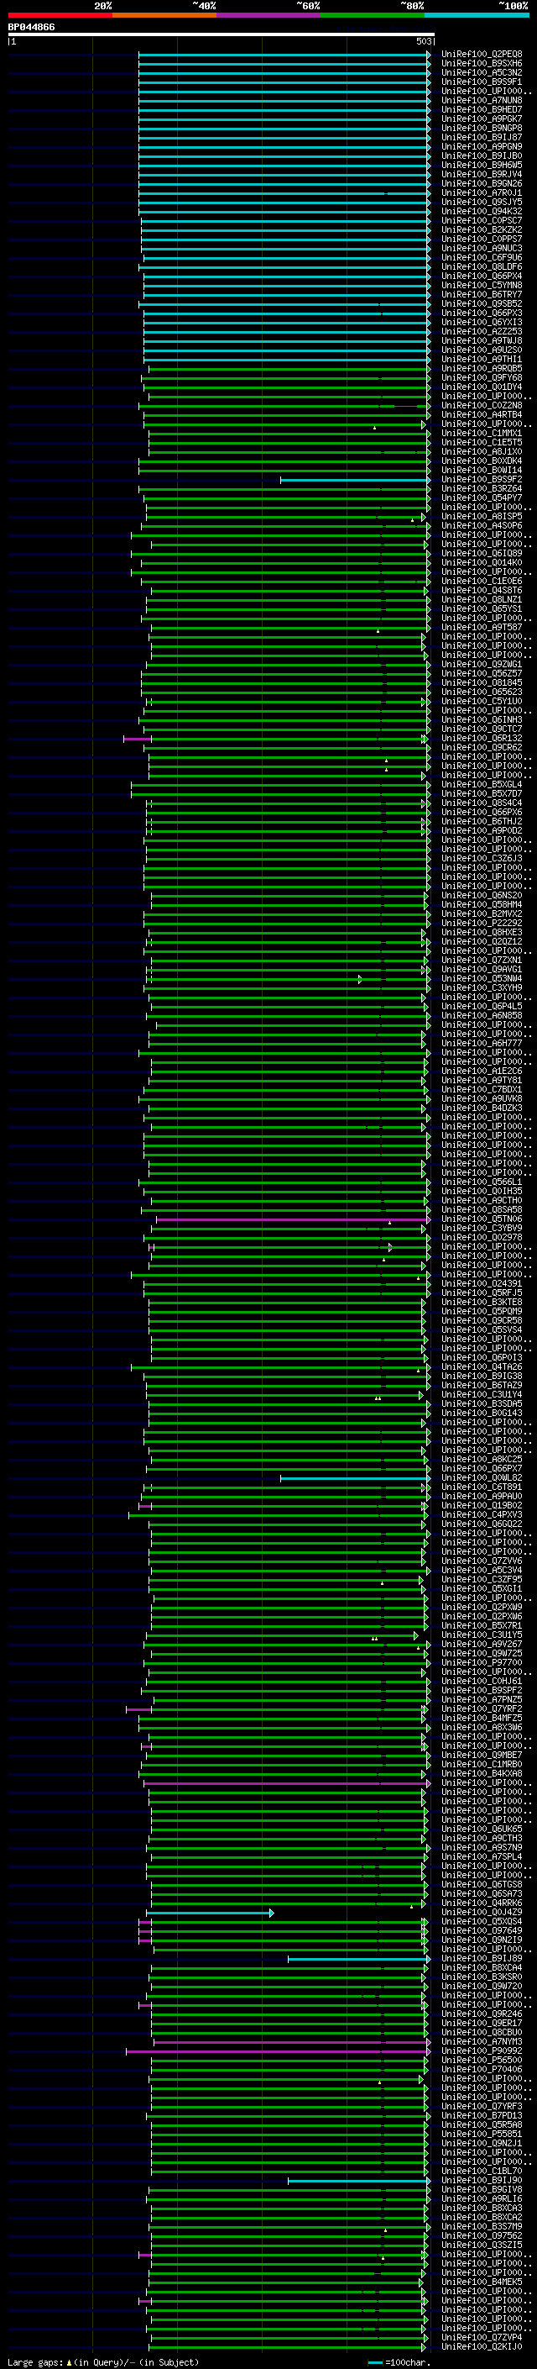
Task: Click the red 20% identity legend segment
Action: coord(60,15)
